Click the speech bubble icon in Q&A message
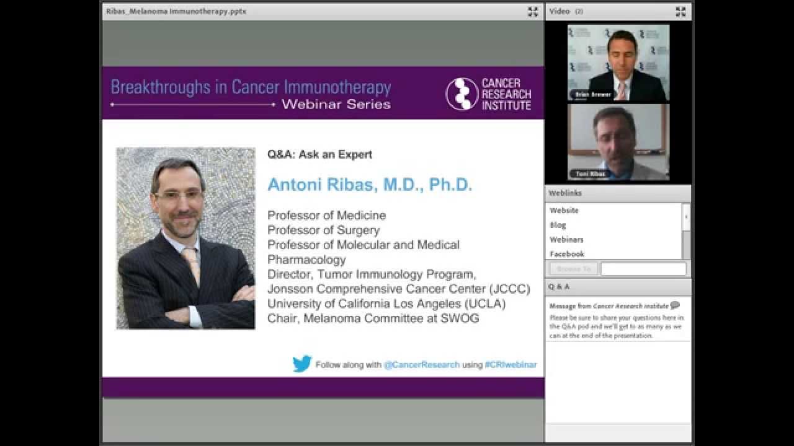This screenshot has width=794, height=446. pyautogui.click(x=675, y=305)
